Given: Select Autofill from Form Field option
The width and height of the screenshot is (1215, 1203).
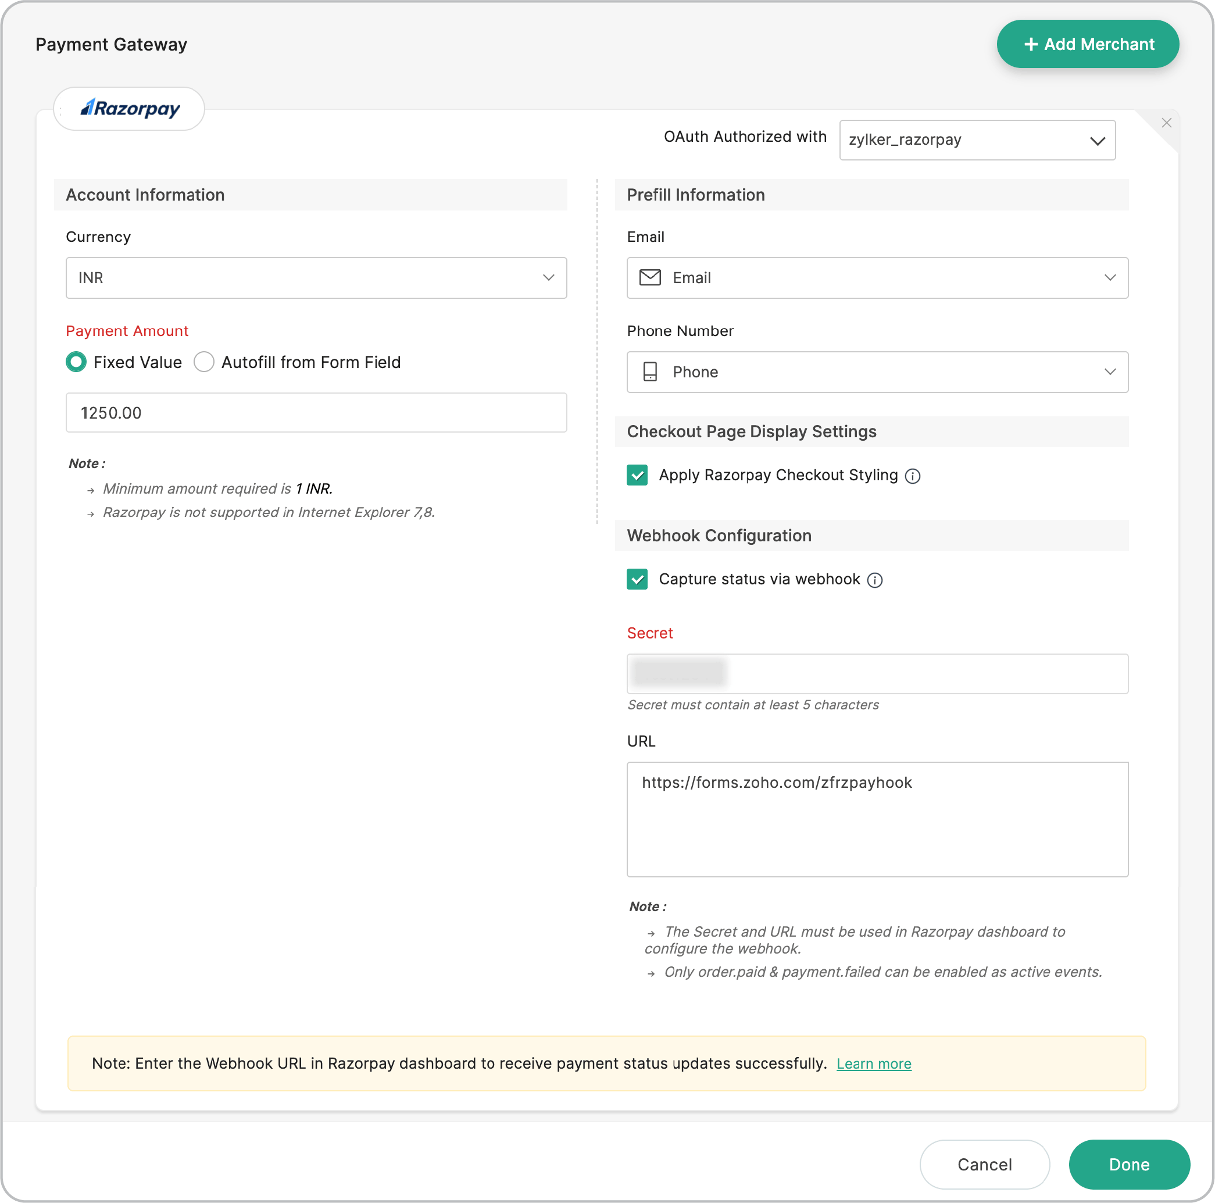Looking at the screenshot, I should (203, 362).
